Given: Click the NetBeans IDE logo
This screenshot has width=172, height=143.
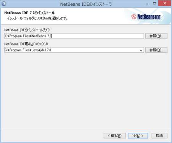Looking at the screenshot, I should click(x=146, y=17).
